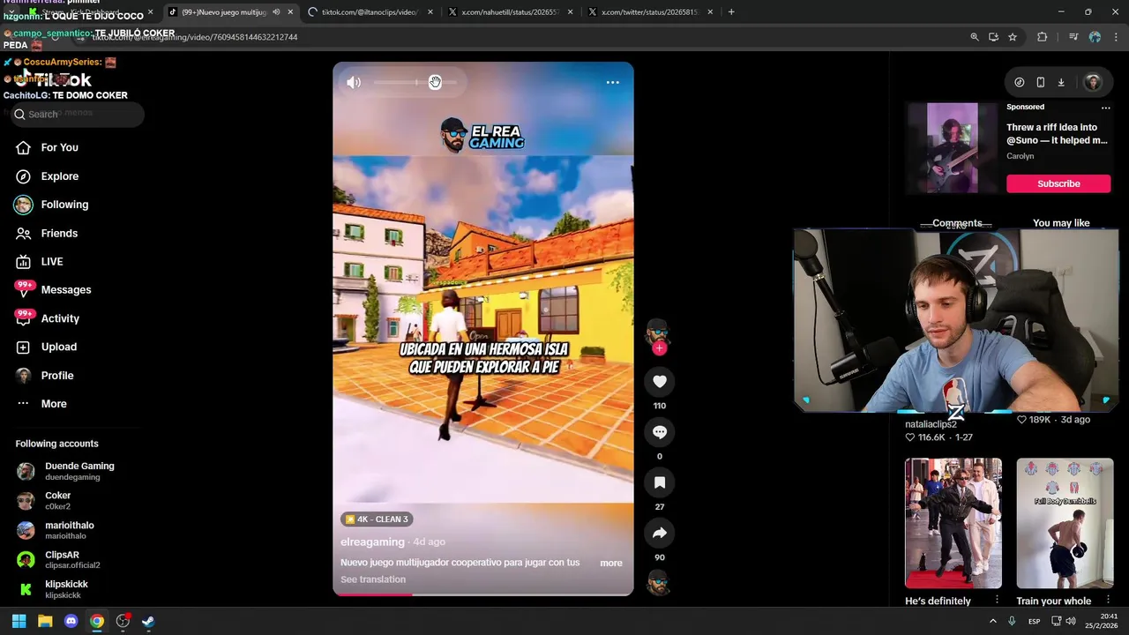1129x635 pixels.
Task: Open options for 'Train your whole' video
Action: [x=1108, y=600]
